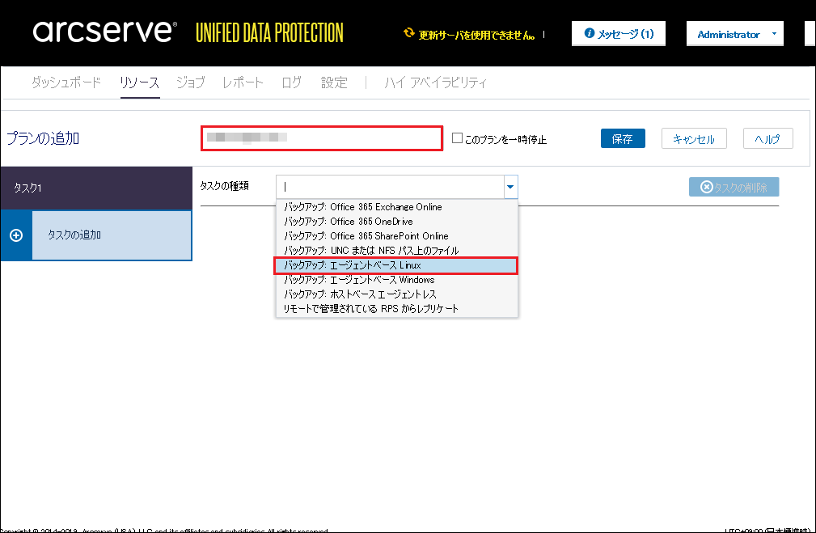Click the plus icon for adding task
This screenshot has height=533, width=816.
[16, 235]
